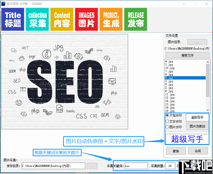Select 5.jpg in the file list
Screen dimensions: 213x174
click(185, 78)
